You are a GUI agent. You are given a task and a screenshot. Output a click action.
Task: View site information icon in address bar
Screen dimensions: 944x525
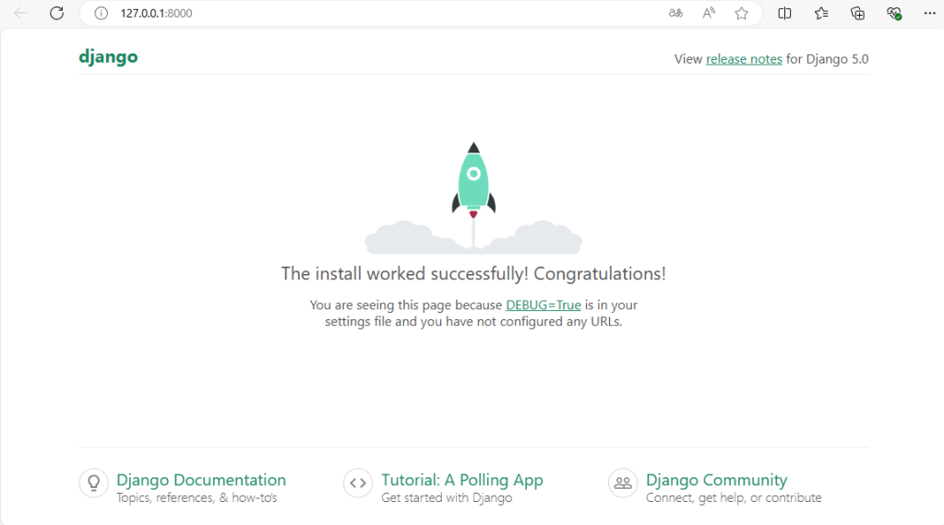click(x=102, y=13)
